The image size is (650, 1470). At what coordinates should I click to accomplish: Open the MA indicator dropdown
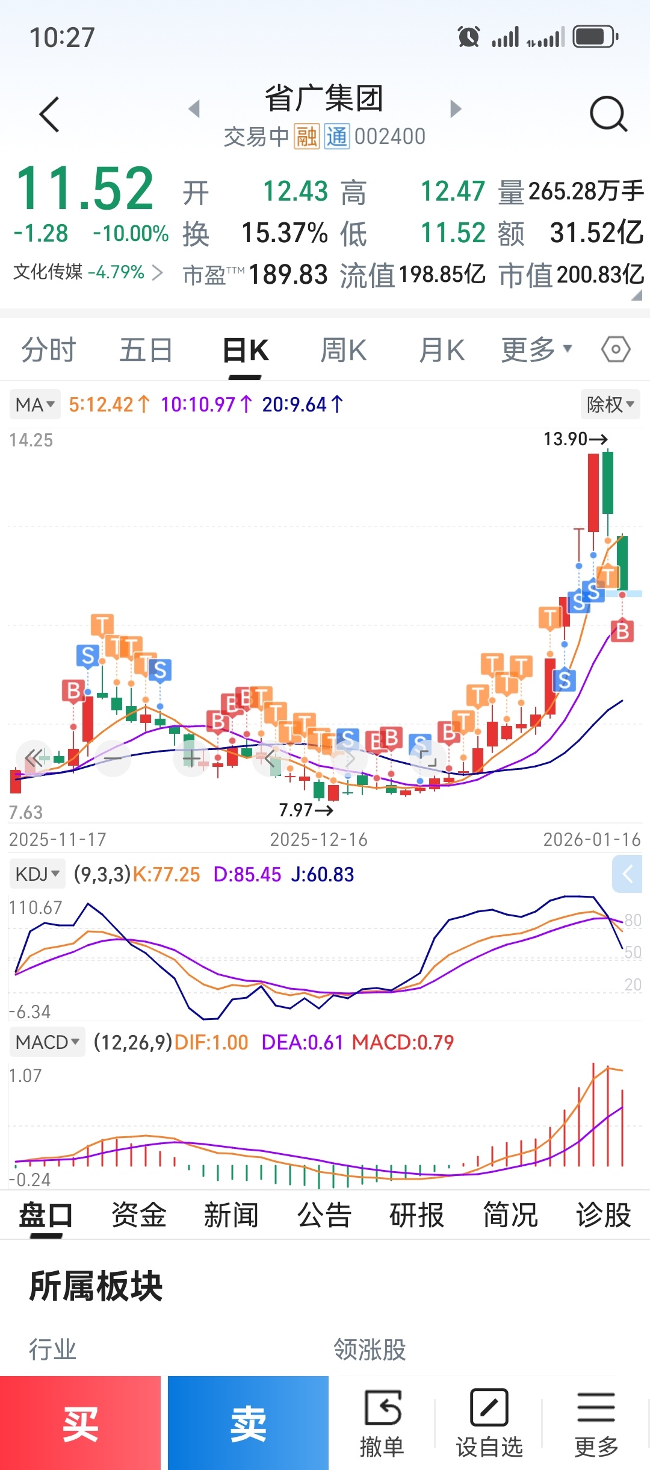coord(35,404)
